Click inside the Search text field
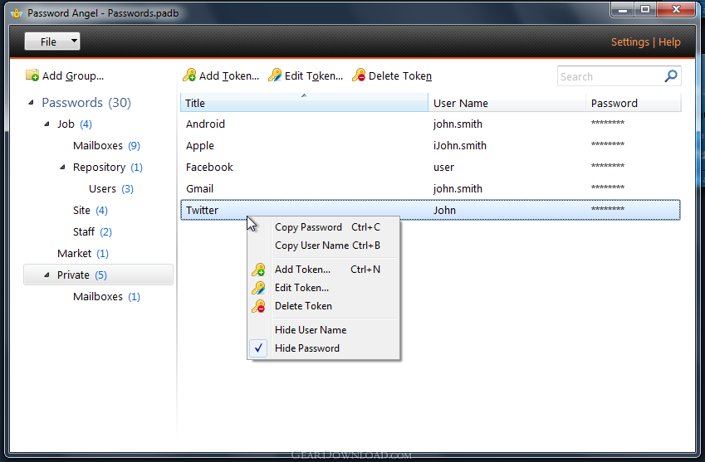705x462 pixels. 610,76
